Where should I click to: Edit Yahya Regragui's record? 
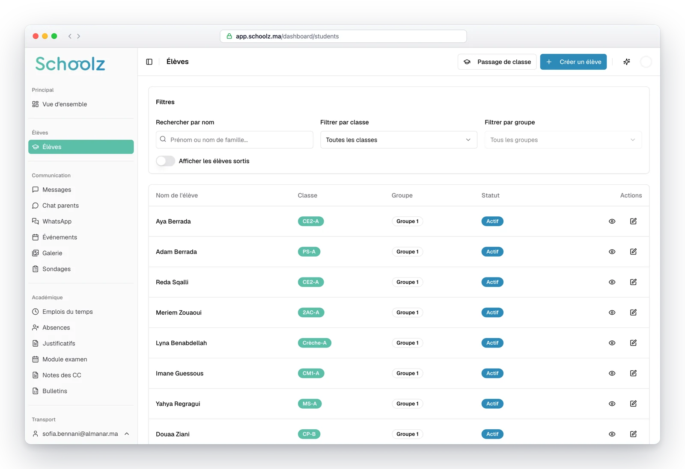point(633,403)
